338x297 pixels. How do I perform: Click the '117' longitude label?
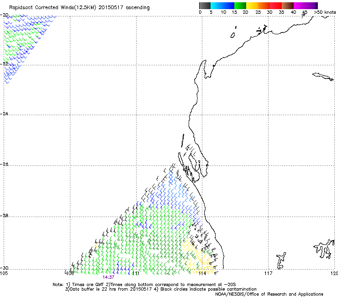click(x=269, y=273)
